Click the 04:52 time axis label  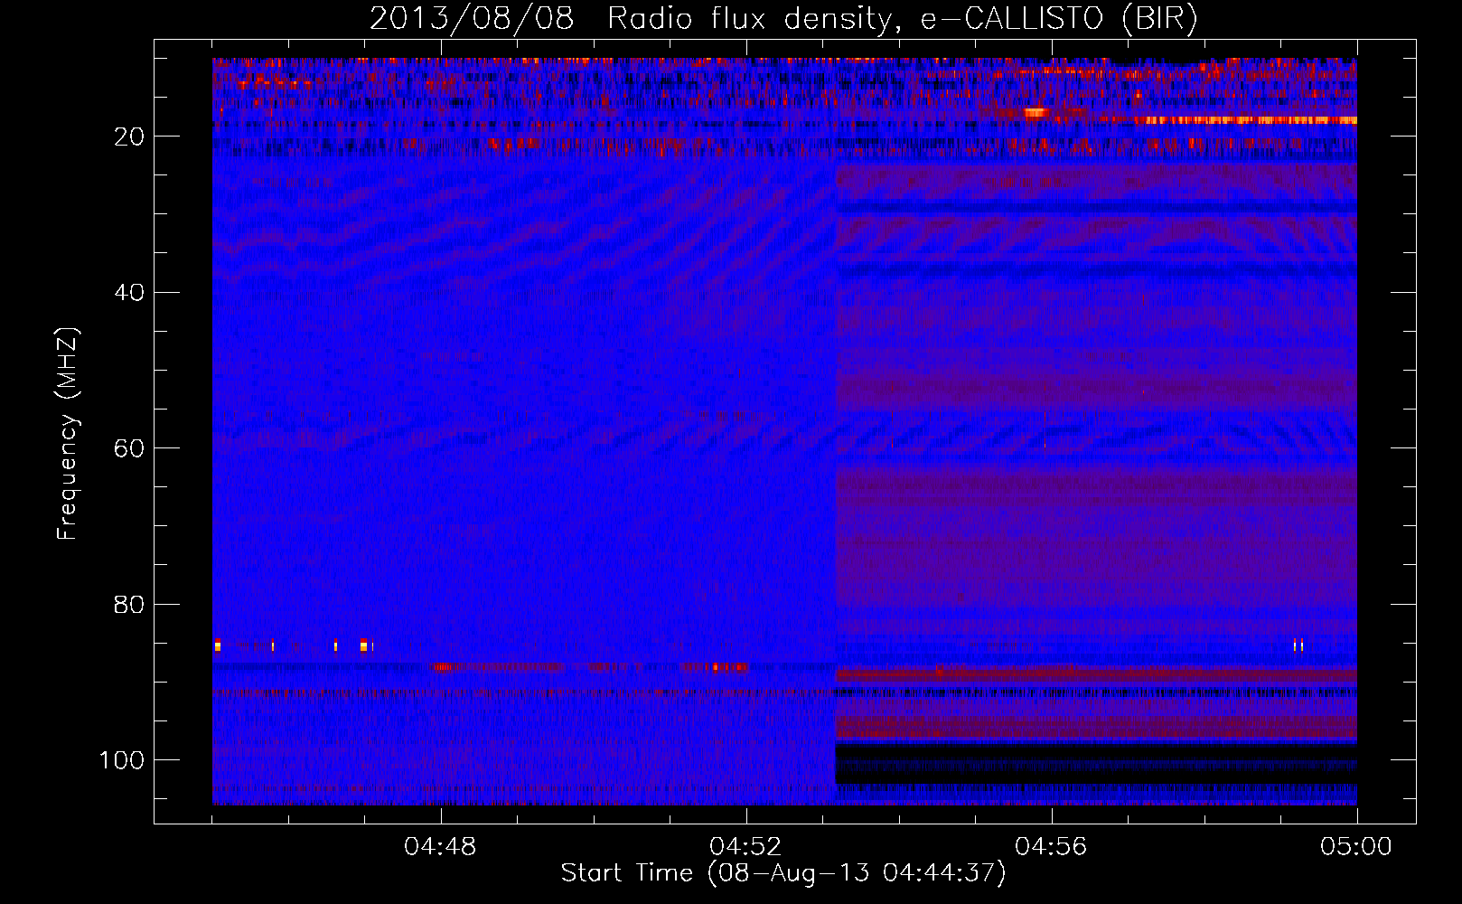point(745,847)
